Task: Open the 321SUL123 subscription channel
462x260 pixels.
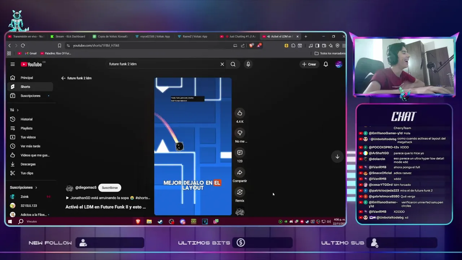Action: pos(30,206)
